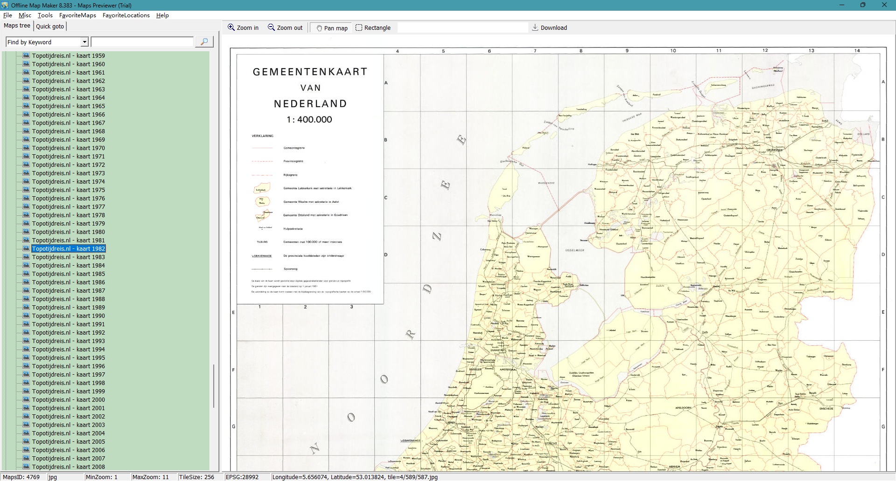Click the text field next to Rectangle
Screen dimensions: 896x481
click(462, 27)
